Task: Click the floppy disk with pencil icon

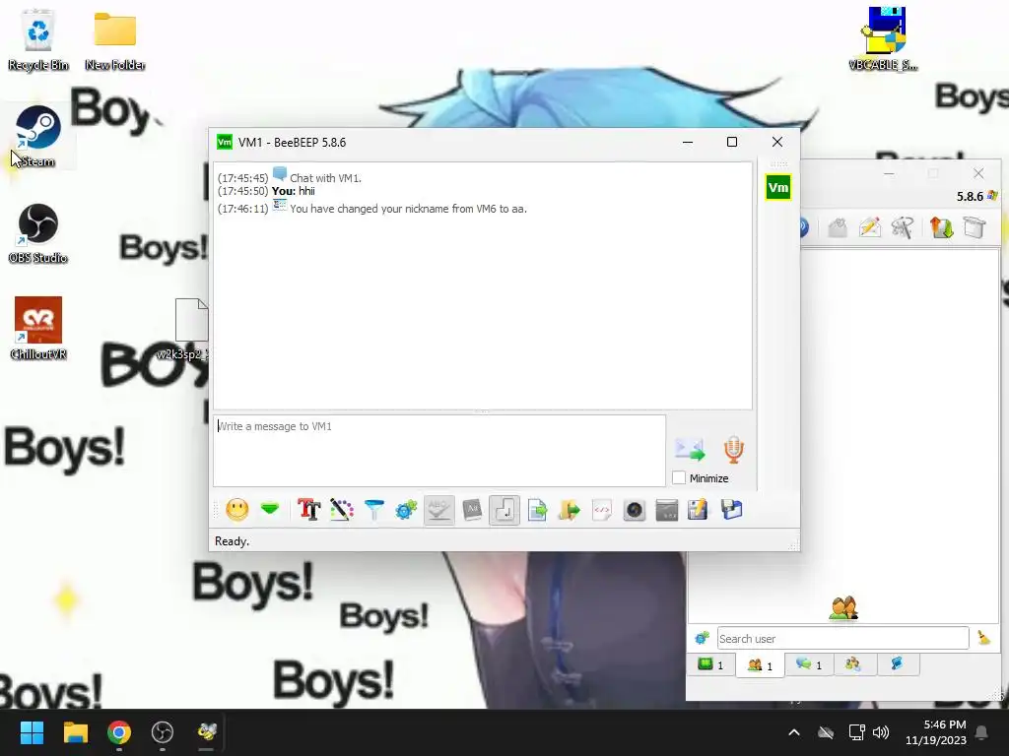Action: click(699, 510)
